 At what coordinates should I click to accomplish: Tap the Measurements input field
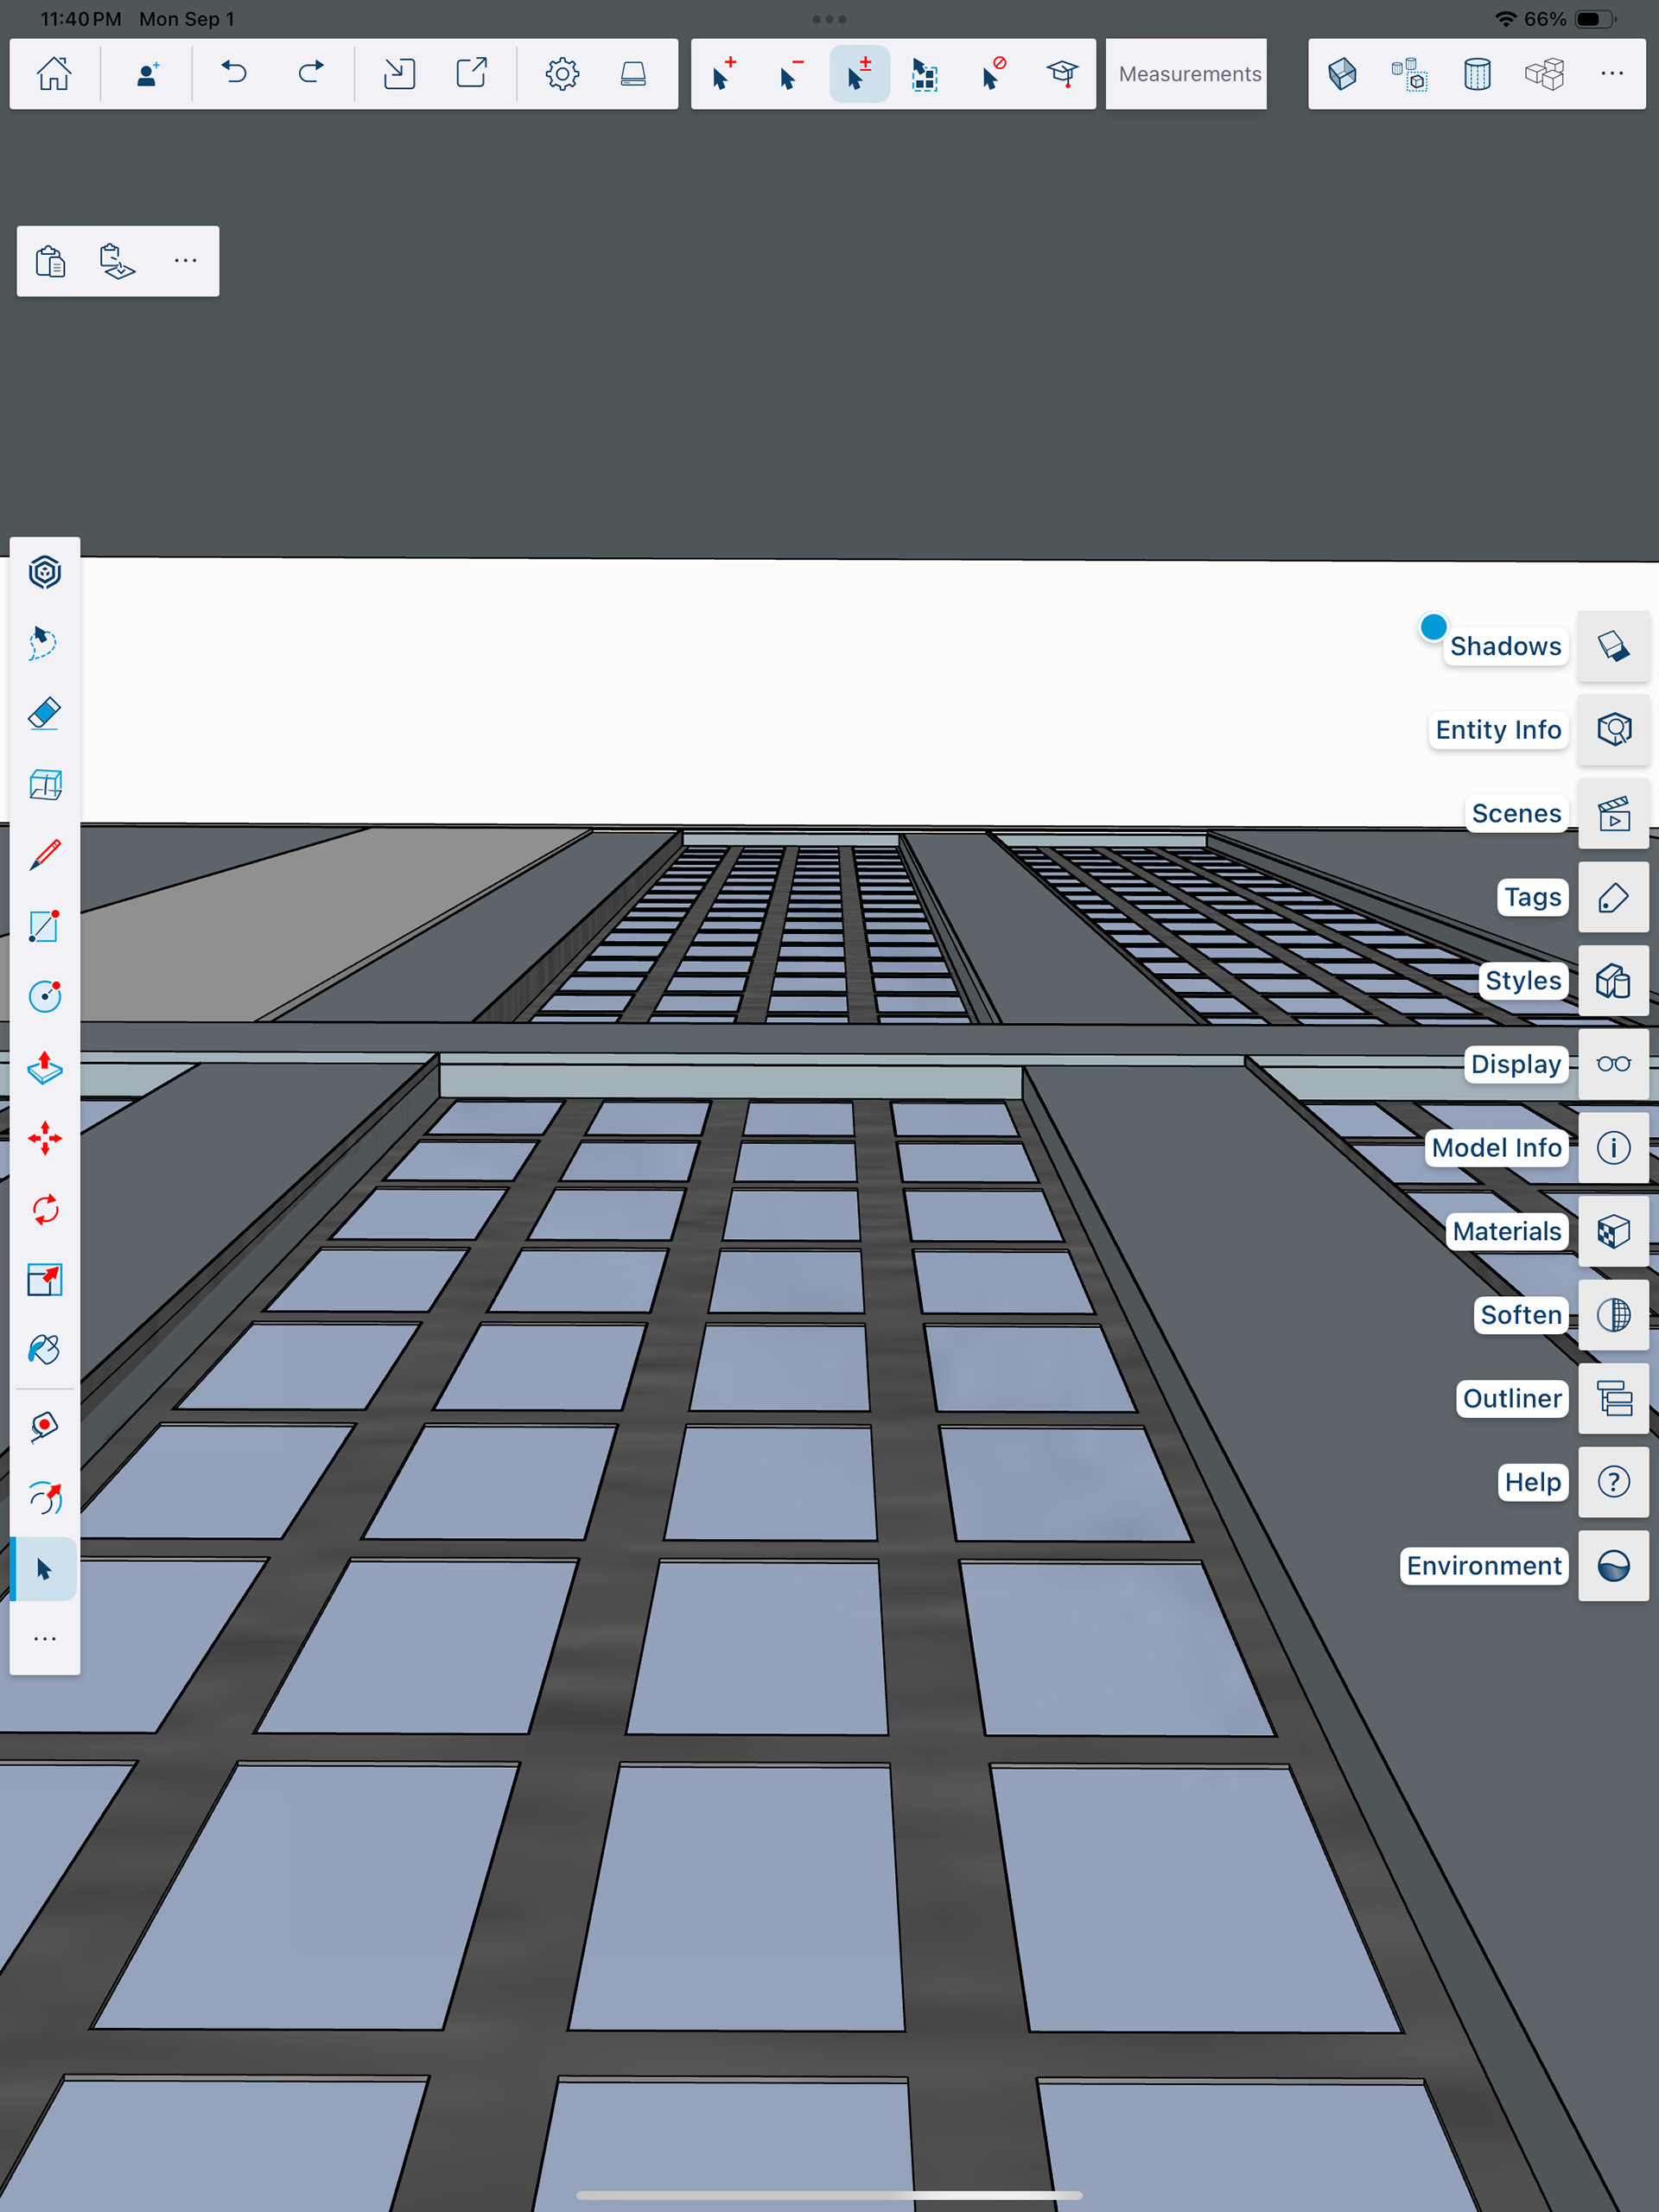pyautogui.click(x=1188, y=74)
